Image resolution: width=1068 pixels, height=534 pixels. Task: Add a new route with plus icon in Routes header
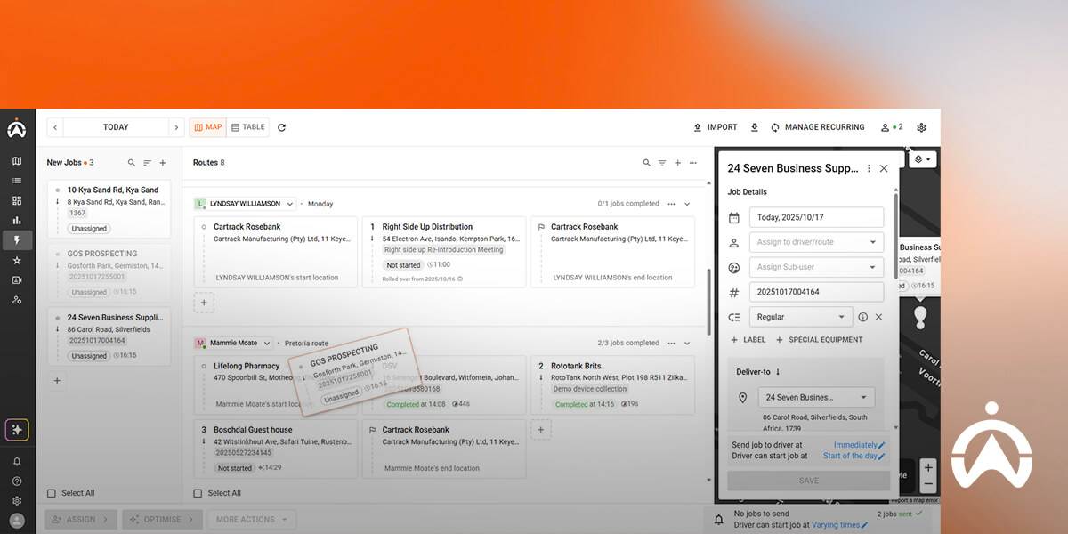pyautogui.click(x=677, y=163)
